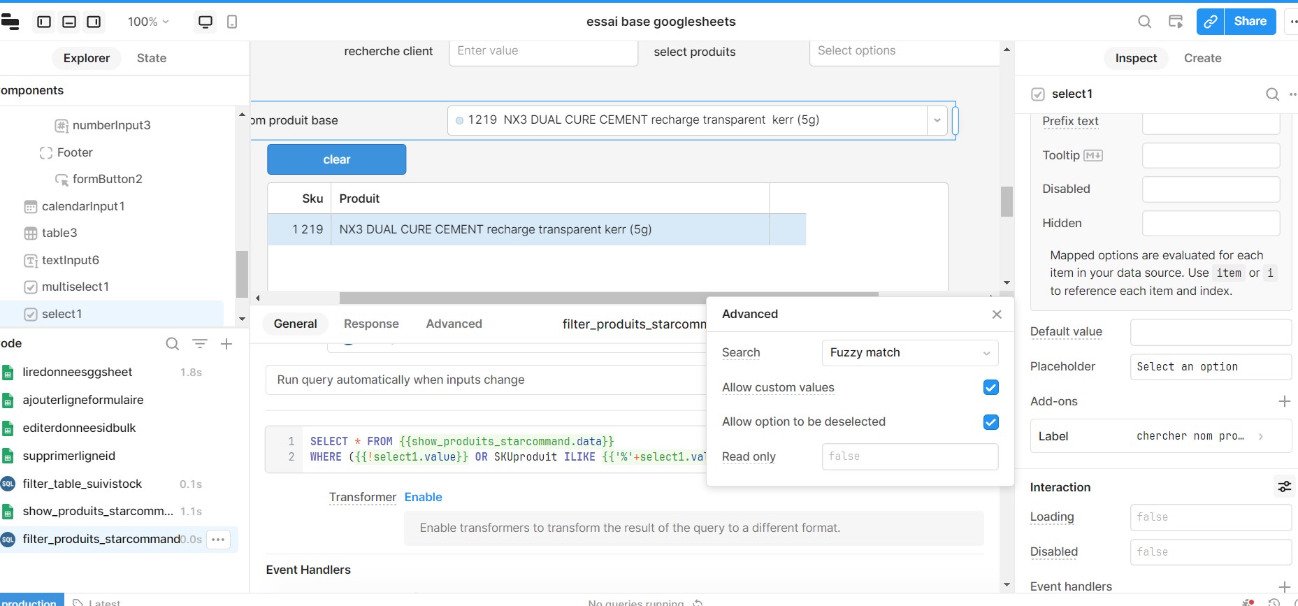Open the preview app icon
1298x606 pixels.
1176,22
